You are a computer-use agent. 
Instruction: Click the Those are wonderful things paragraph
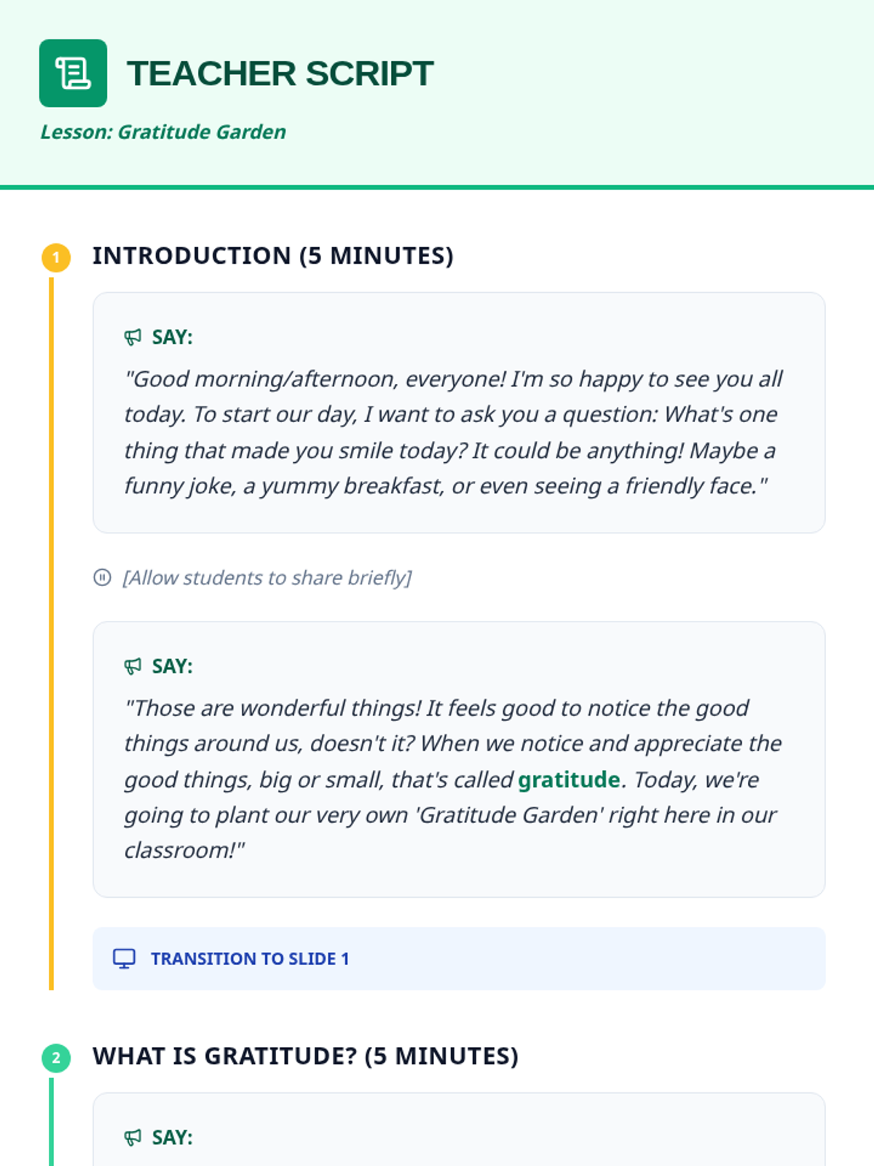pos(453,779)
